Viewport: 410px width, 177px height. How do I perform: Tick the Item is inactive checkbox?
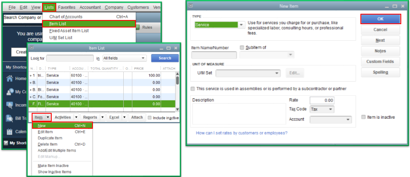click(363, 117)
